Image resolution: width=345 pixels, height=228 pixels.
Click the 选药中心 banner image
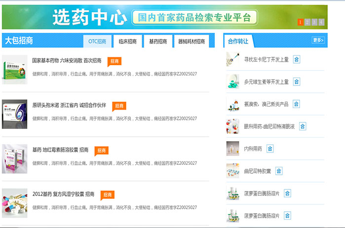[x=148, y=17]
